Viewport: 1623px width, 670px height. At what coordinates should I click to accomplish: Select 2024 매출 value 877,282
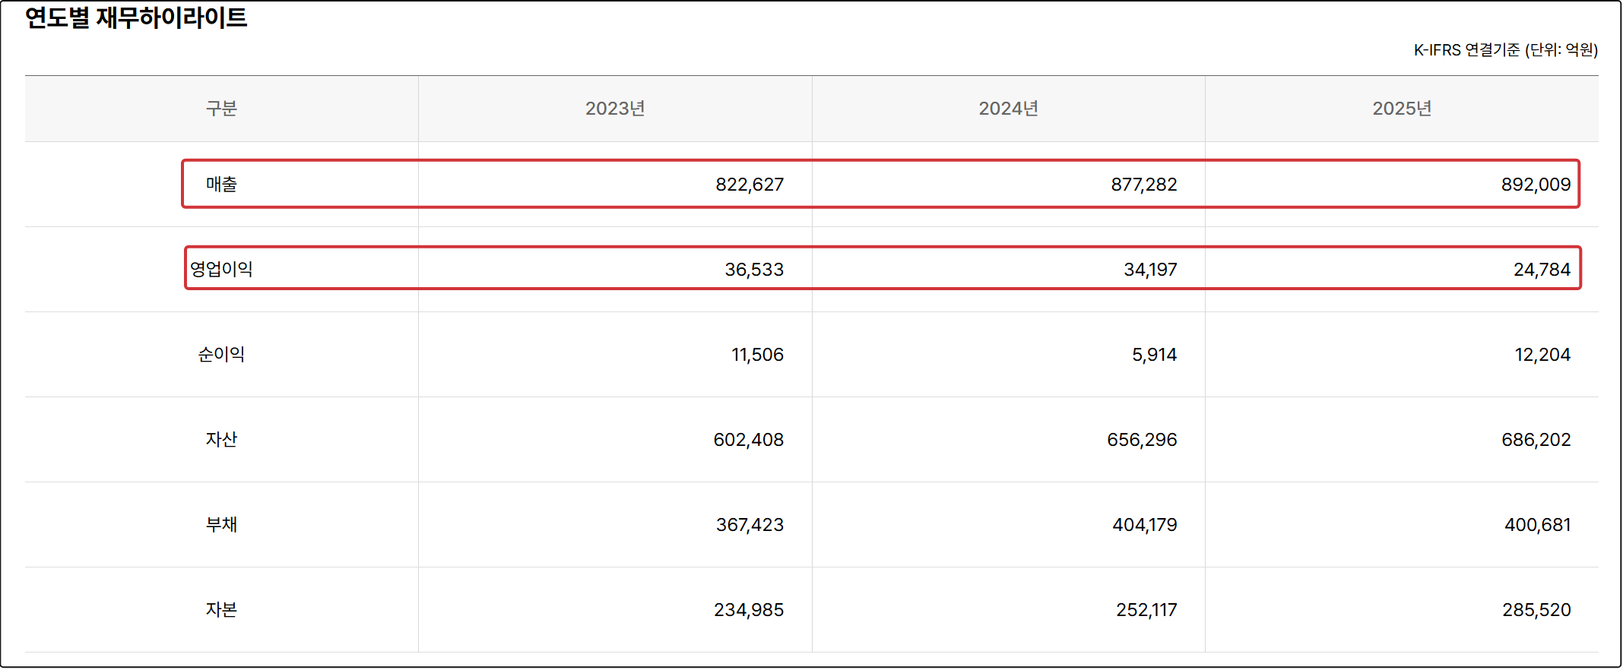1143,185
